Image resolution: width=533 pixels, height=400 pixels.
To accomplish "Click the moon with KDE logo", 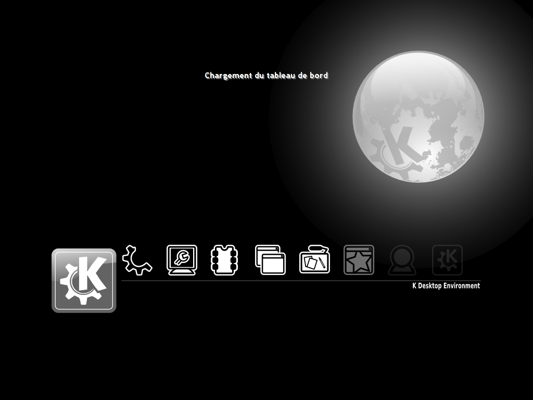I will click(x=418, y=117).
